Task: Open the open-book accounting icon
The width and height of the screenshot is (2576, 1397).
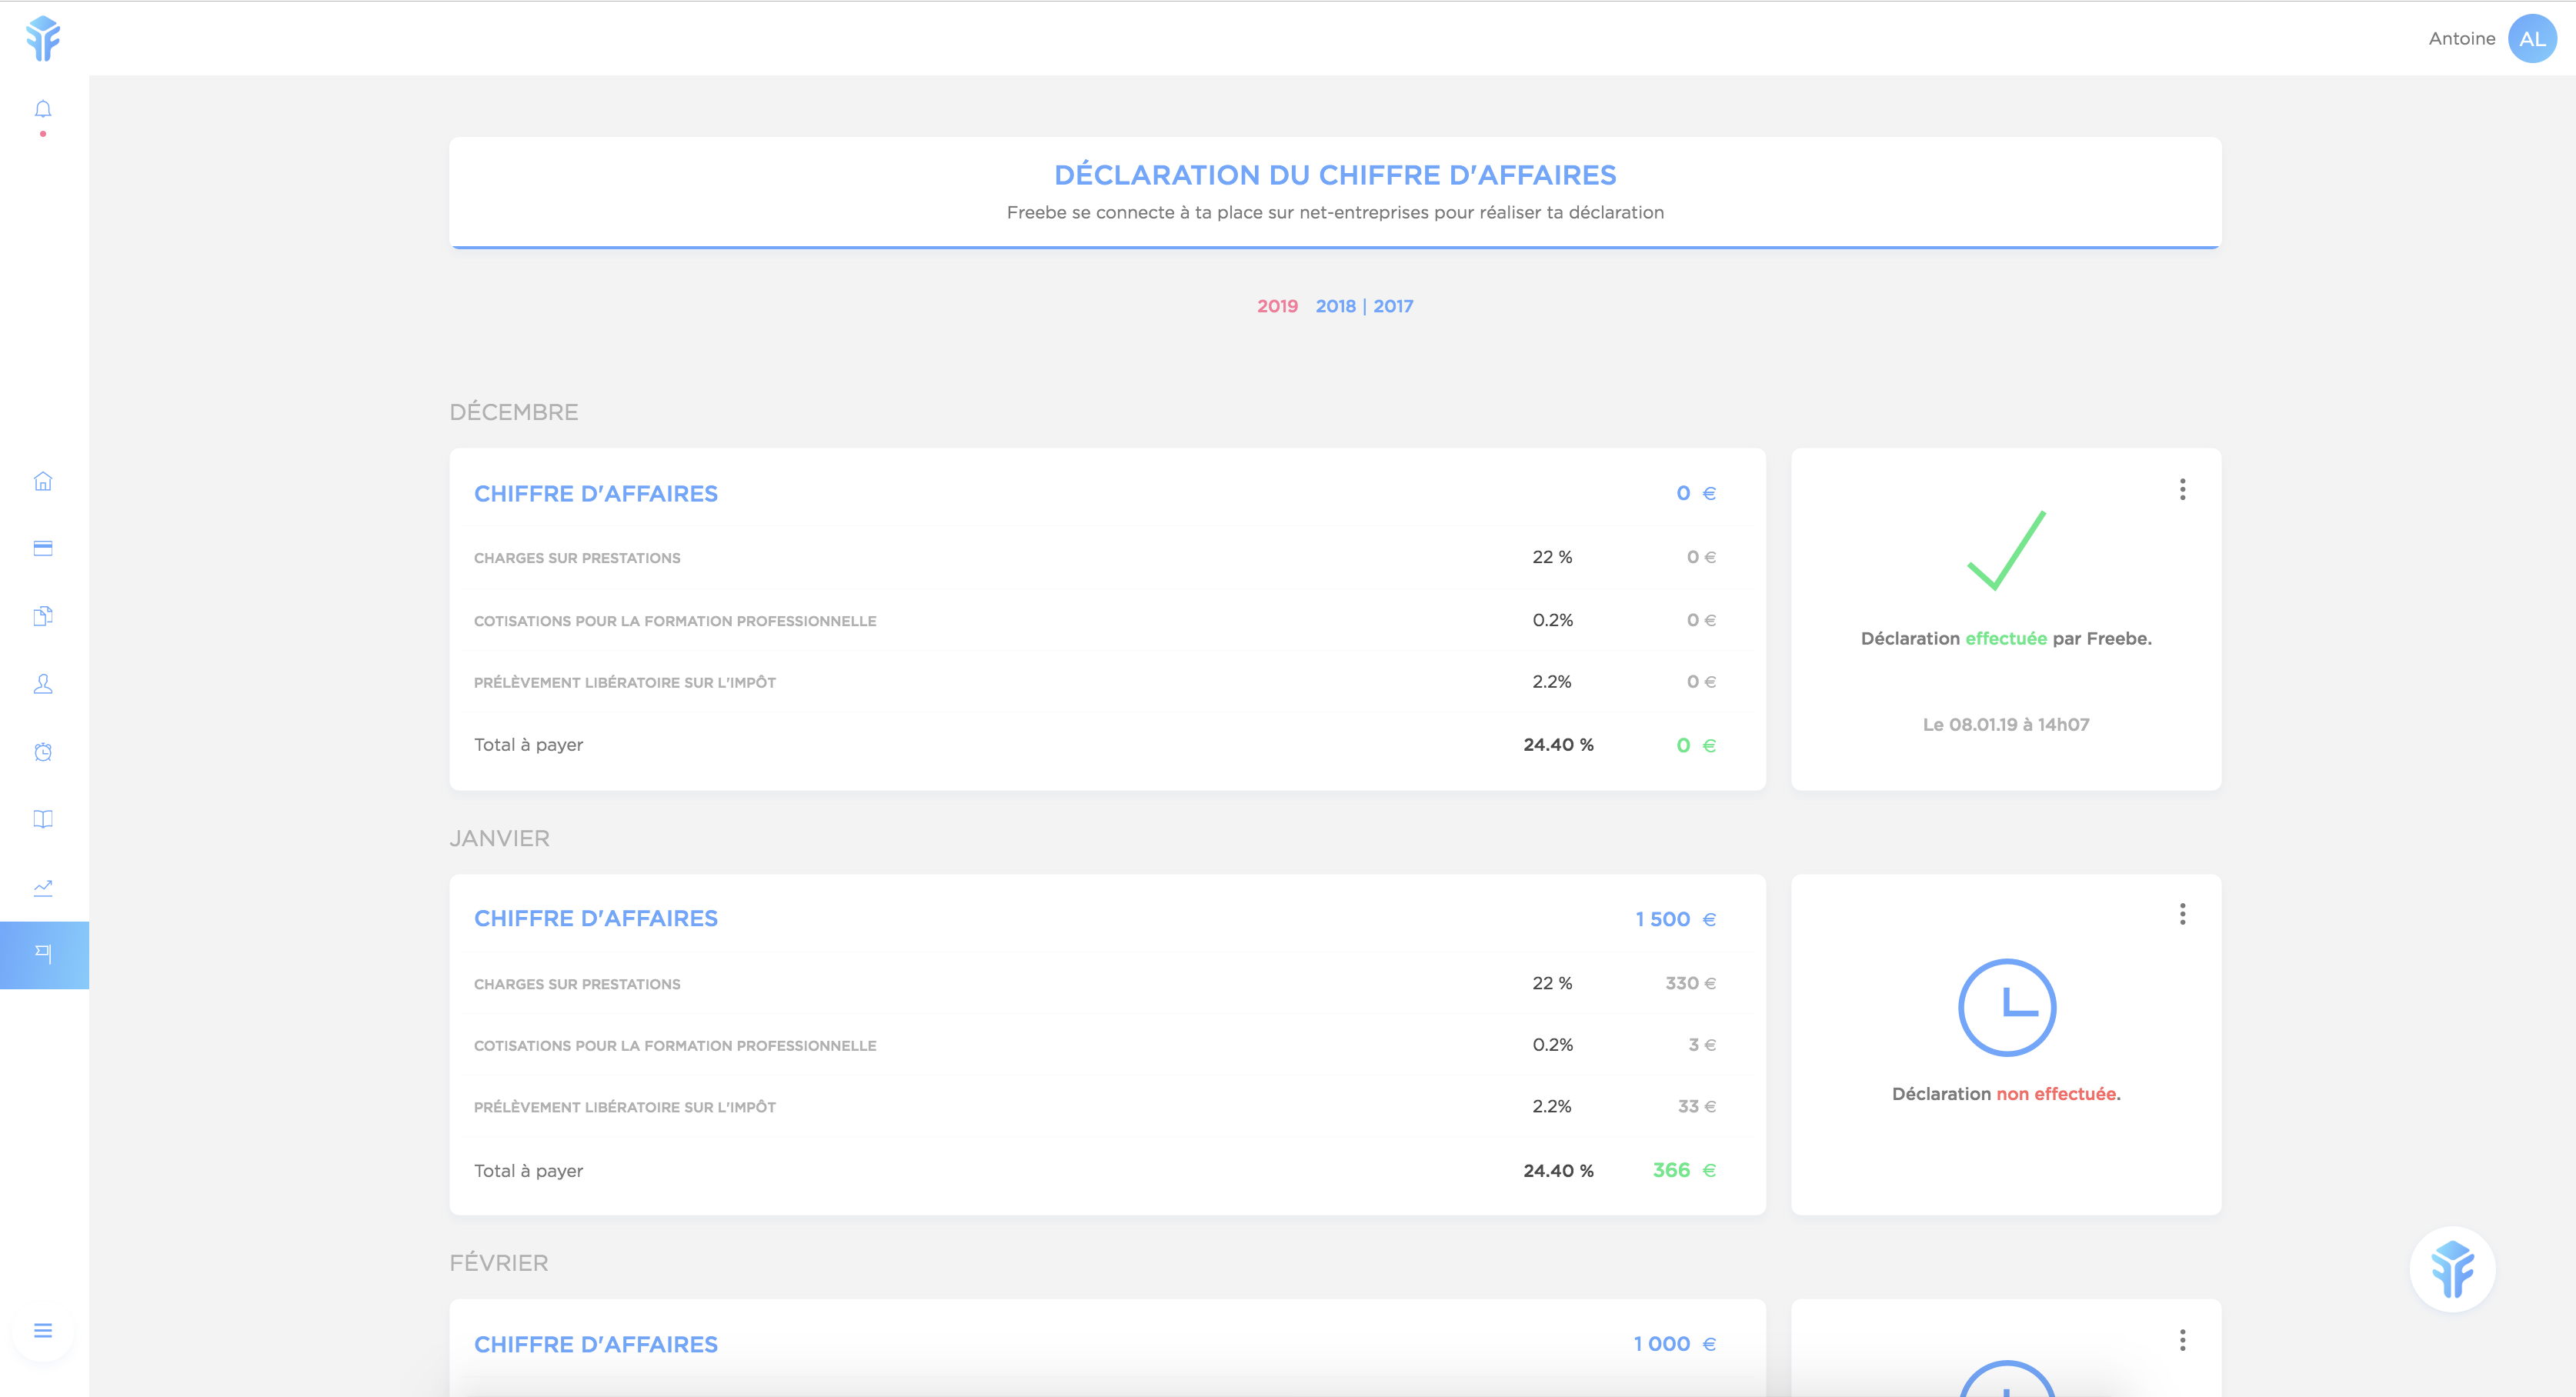Action: (x=43, y=819)
